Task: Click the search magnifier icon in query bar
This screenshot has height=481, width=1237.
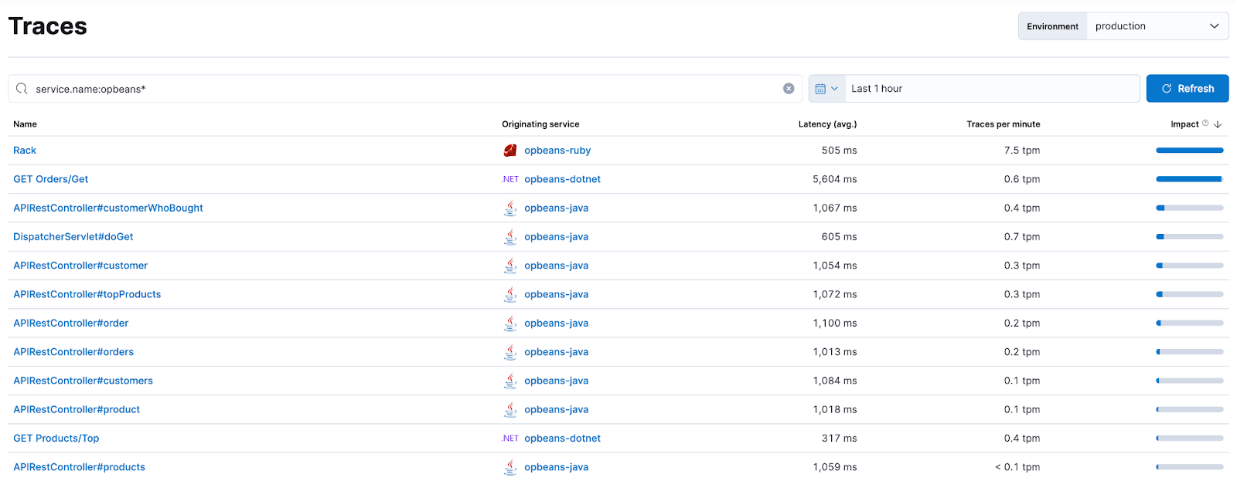Action: (22, 89)
